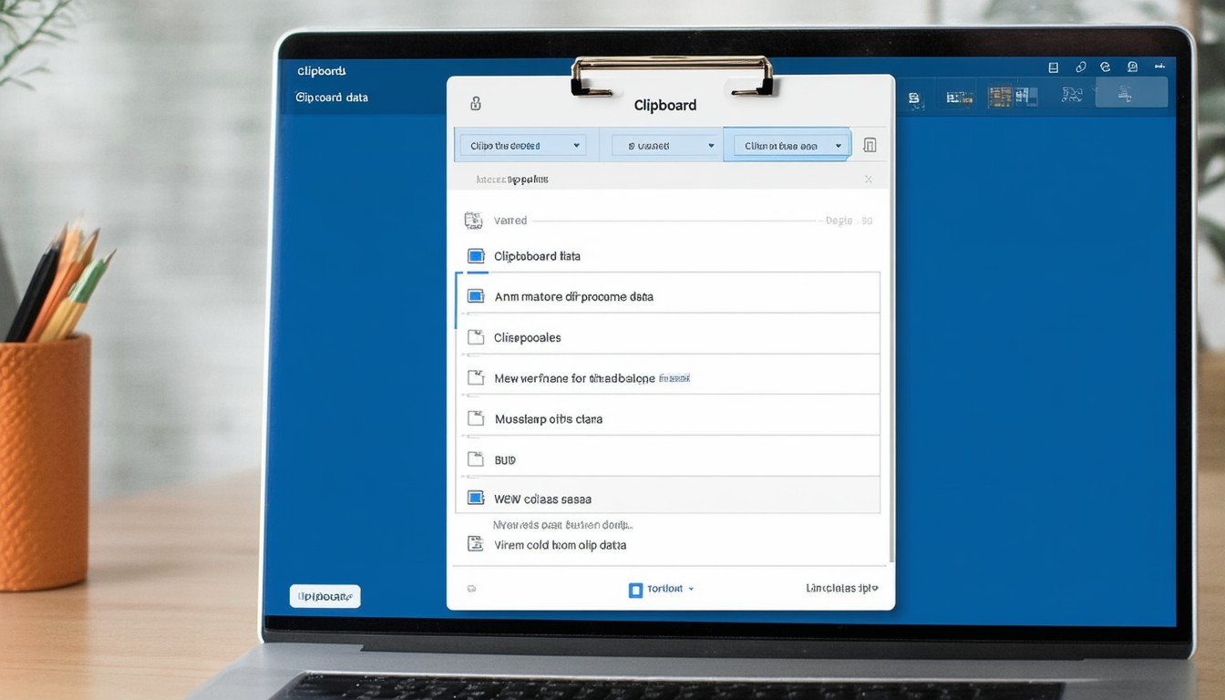Toggle the checkbox beside the BUD entry
Image resolution: width=1225 pixels, height=700 pixels.
click(475, 459)
